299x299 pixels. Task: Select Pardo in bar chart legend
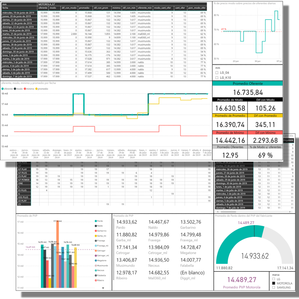pyautogui.click(x=96, y=221)
